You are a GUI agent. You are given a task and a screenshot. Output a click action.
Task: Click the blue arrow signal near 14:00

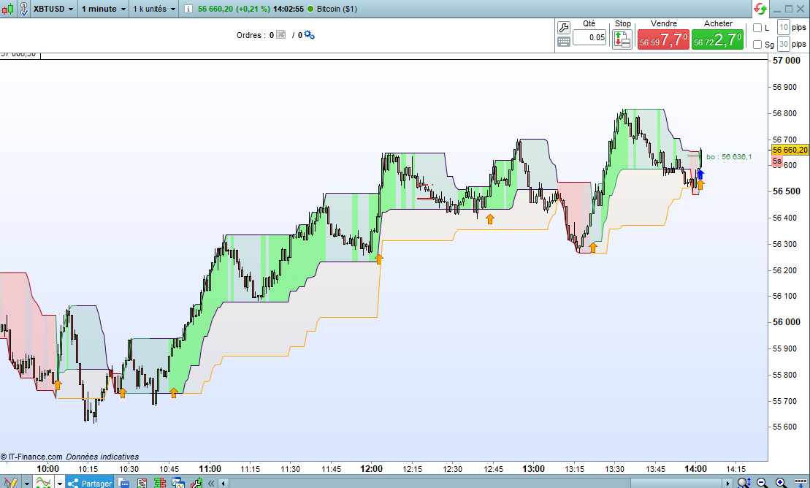pos(700,174)
